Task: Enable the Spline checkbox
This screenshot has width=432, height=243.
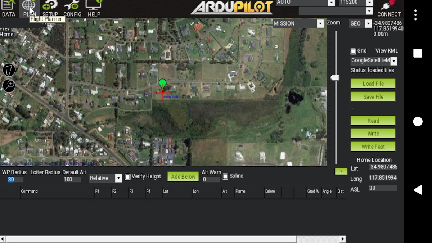Action: pyautogui.click(x=225, y=176)
